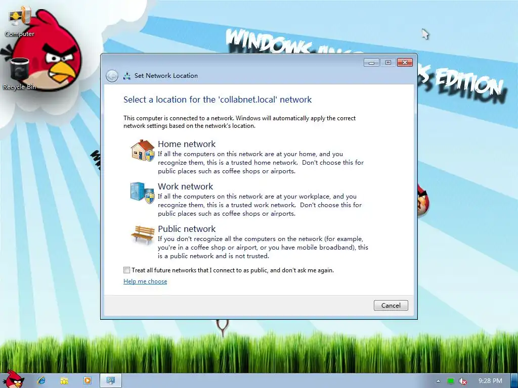Click the Public network description text

(x=263, y=248)
